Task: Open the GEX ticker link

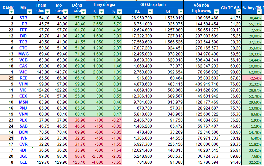Action: 23,96
